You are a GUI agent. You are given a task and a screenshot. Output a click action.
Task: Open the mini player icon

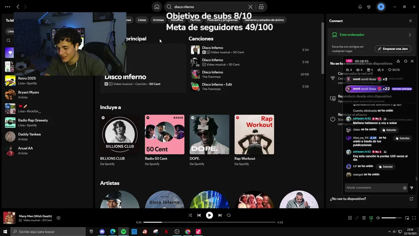tap(407, 218)
